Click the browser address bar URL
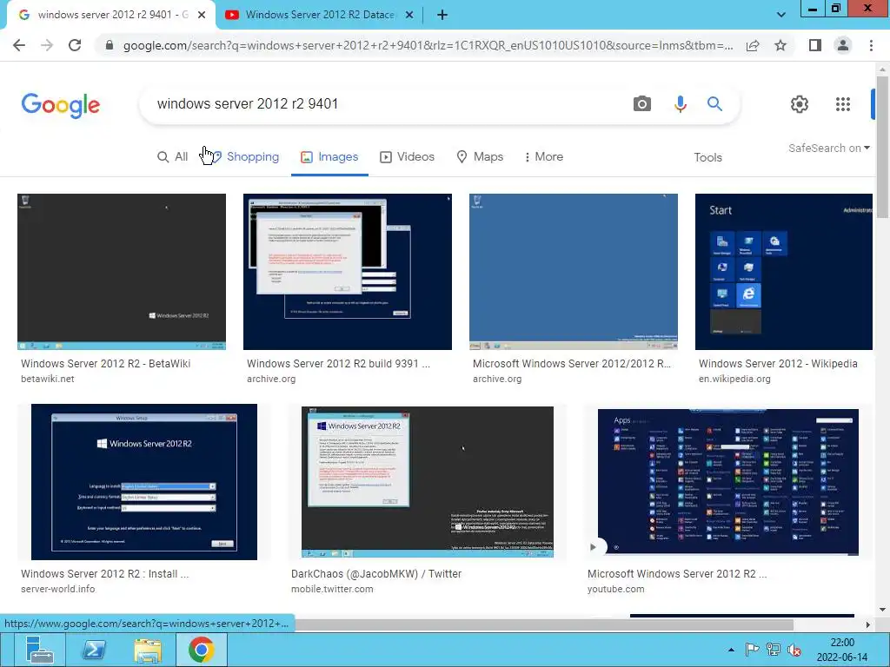Image resolution: width=890 pixels, height=667 pixels. pyautogui.click(x=428, y=45)
